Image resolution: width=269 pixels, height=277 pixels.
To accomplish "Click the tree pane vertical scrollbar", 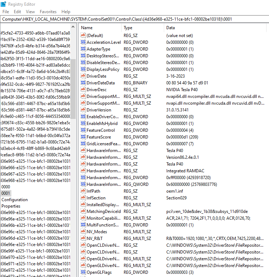I will point(73,89).
